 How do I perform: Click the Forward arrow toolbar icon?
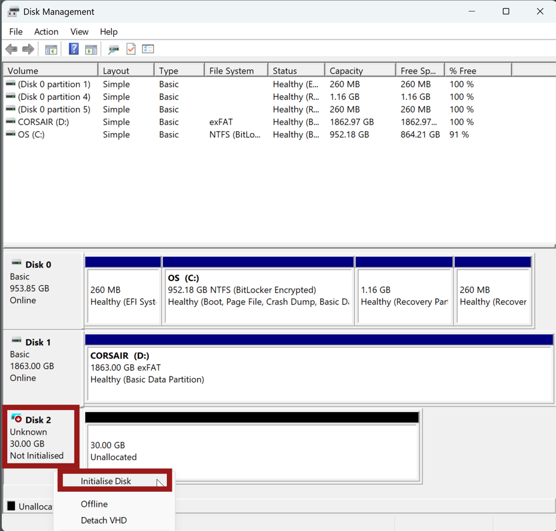[x=28, y=49]
